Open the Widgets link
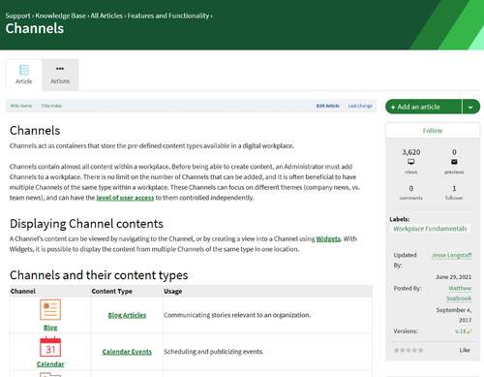This screenshot has height=377, width=484. pos(328,238)
